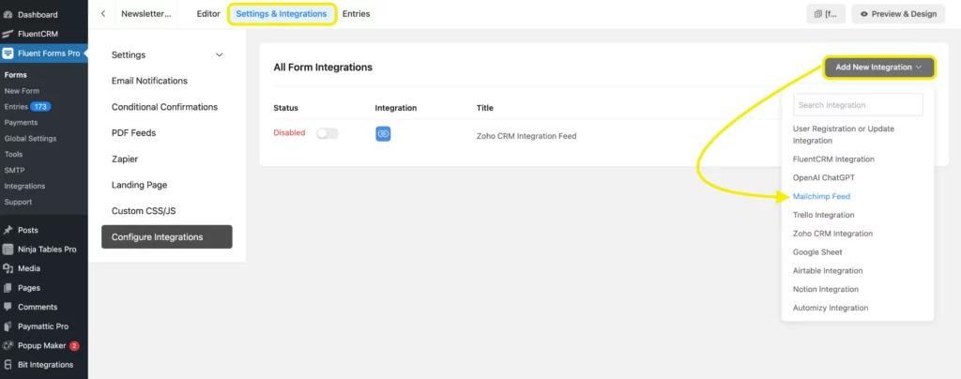Click the Search Integration input field

(858, 105)
